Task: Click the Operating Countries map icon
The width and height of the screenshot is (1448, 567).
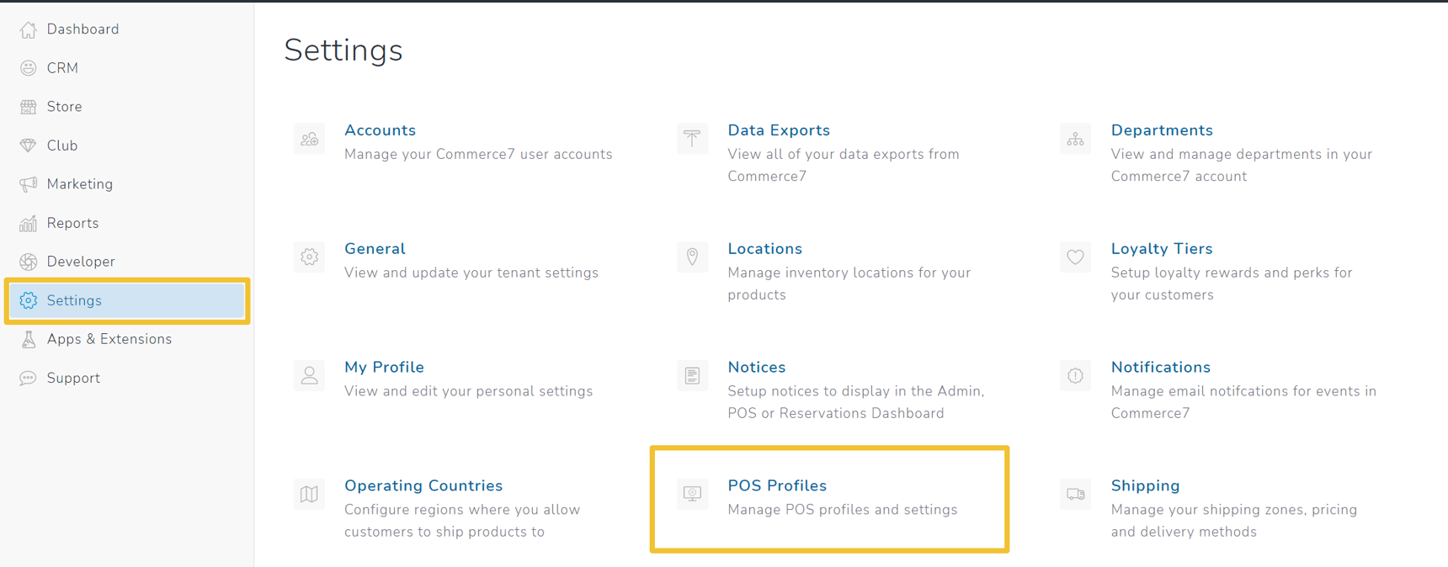Action: pos(309,494)
